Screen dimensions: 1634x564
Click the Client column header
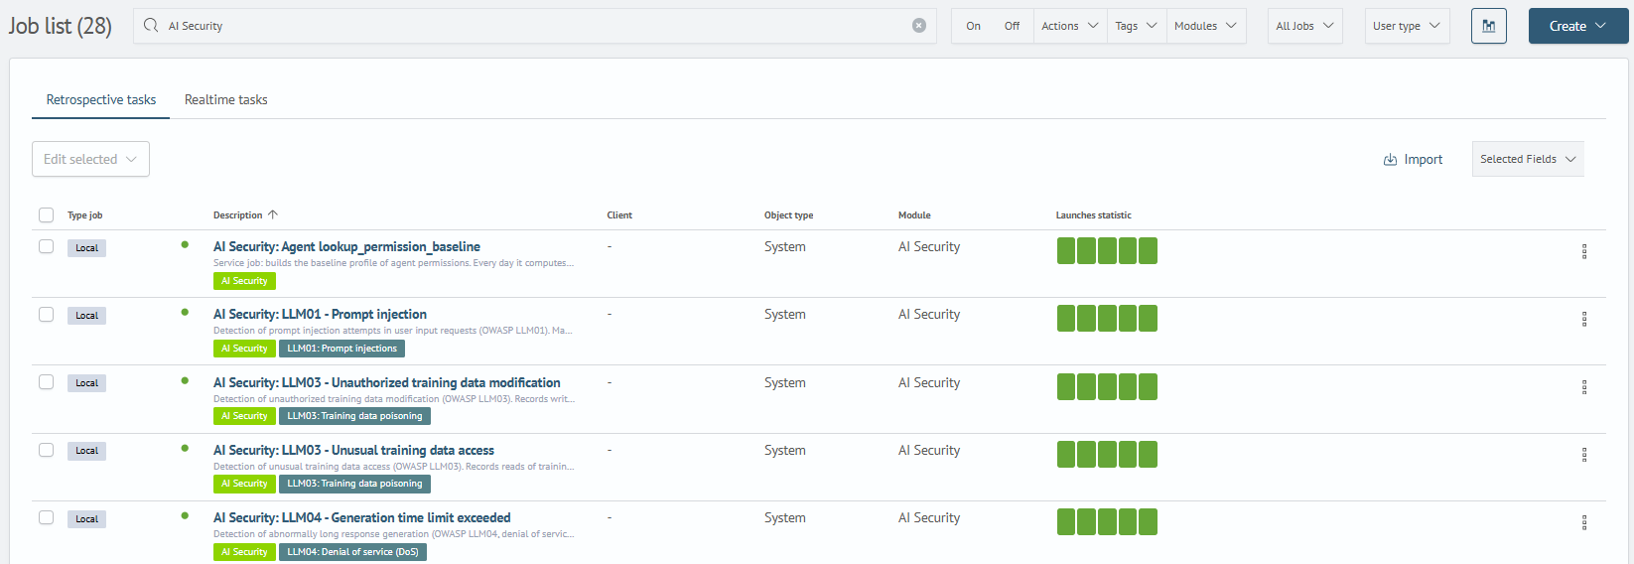coord(619,215)
